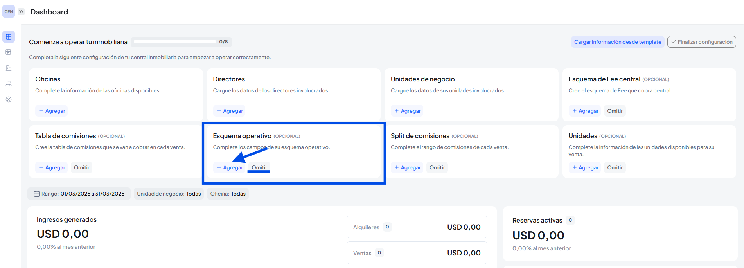744x268 pixels.
Task: Select the users icon in the sidebar
Action: click(9, 83)
